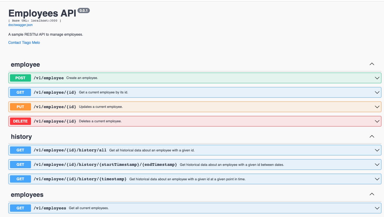Screen dimensions: 384x217
Task: Open the history {timestamp} endpoint path
Action: point(80,179)
